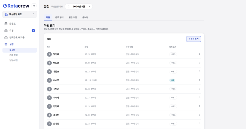
Task: Add a tag for 박현우
Action: pyautogui.click(x=173, y=54)
